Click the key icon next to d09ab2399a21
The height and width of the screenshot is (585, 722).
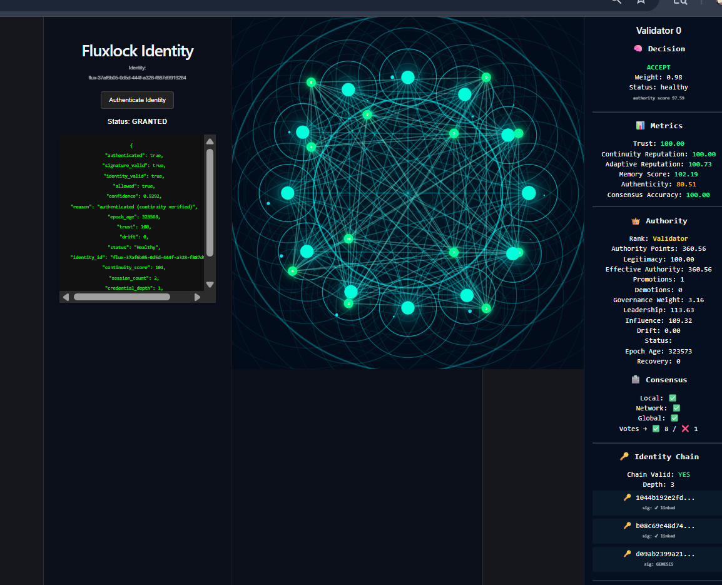[627, 554]
